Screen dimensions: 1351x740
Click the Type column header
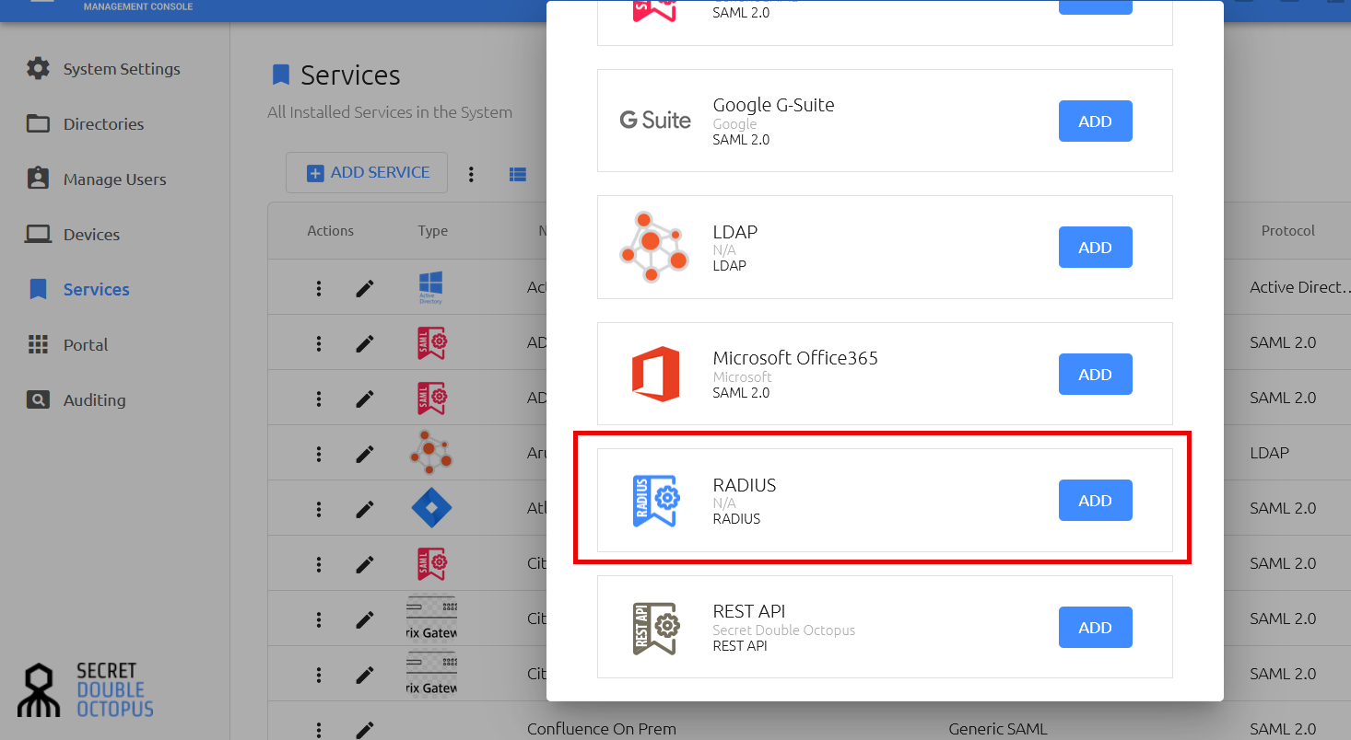click(x=432, y=231)
